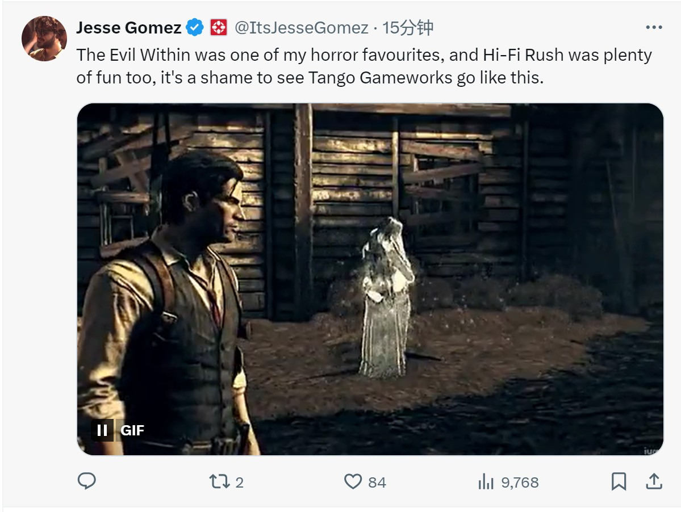Viewport: 681px width, 512px height.
Task: Click the 15分钟 timestamp
Action: click(x=408, y=27)
